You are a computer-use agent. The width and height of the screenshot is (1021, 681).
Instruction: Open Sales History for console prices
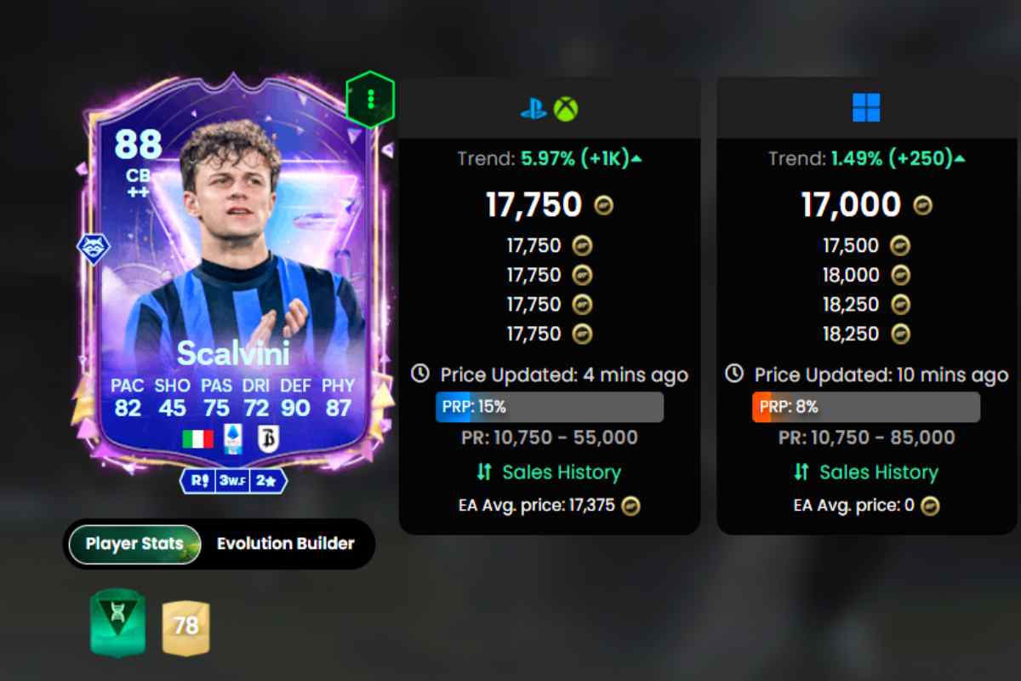(550, 472)
